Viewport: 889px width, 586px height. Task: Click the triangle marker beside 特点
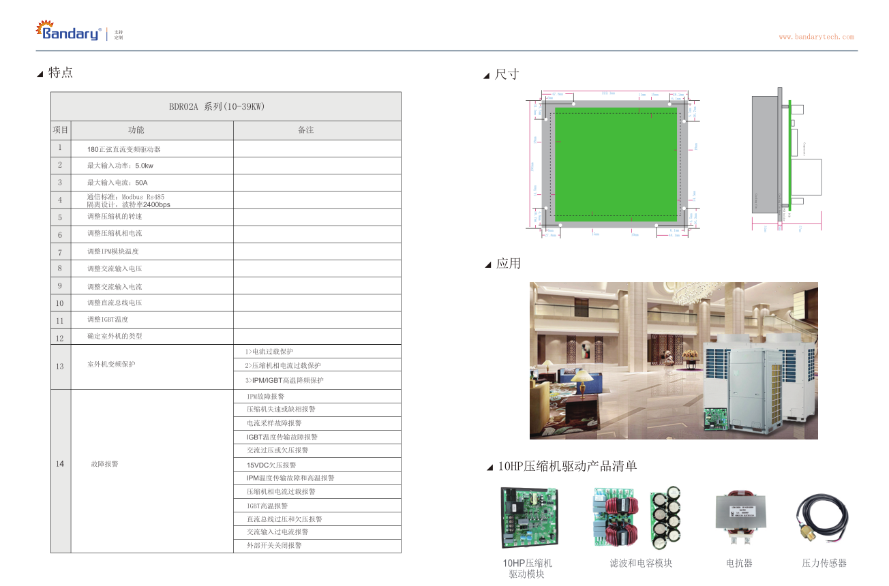40,74
